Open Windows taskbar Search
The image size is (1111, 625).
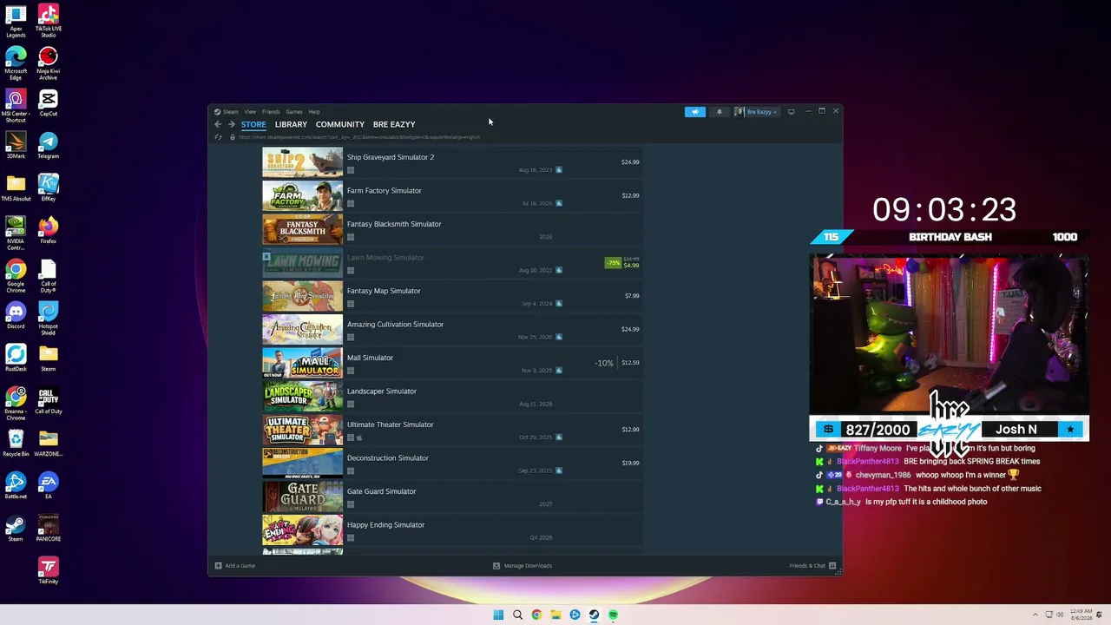517,615
